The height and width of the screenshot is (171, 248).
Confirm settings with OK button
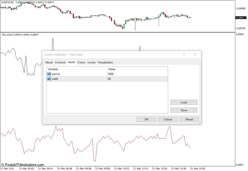point(146,119)
